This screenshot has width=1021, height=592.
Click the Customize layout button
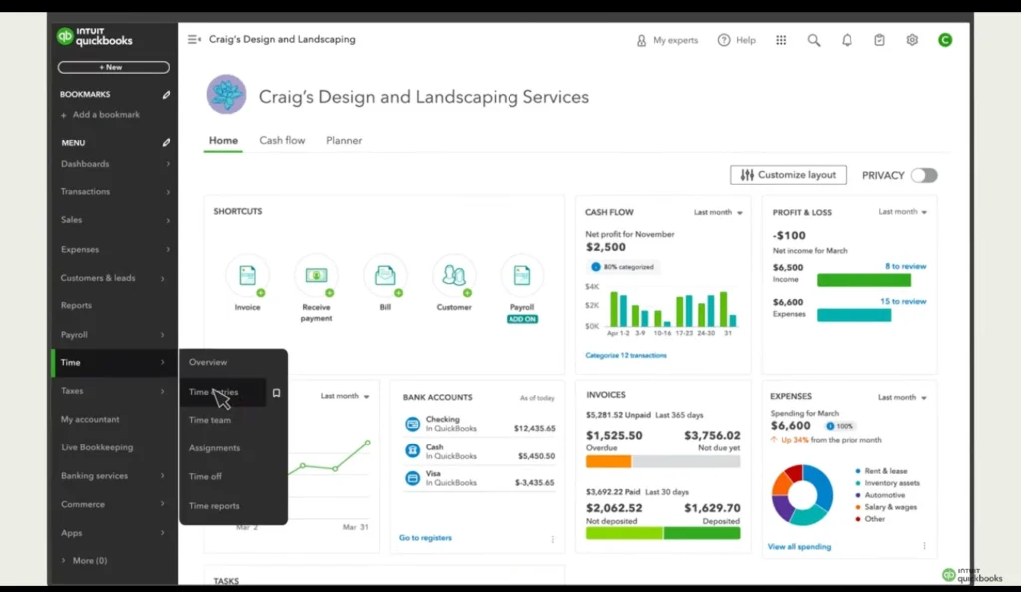coord(788,175)
